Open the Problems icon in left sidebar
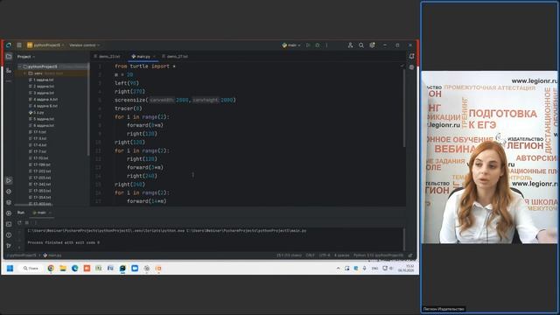Viewport: 560px width, 315px height. (9, 235)
